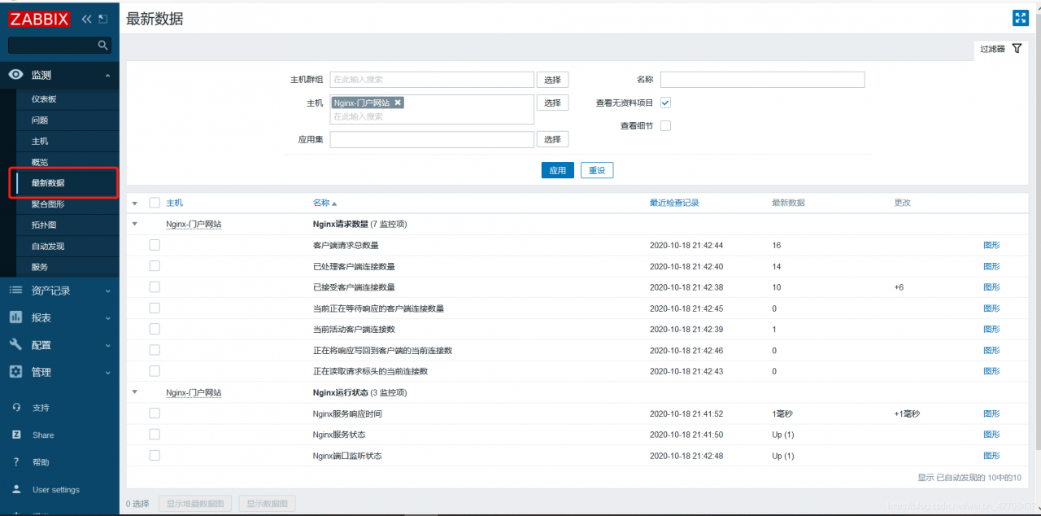Viewport: 1041px width, 516px height.
Task: Open 自动发现 in the sidebar
Action: point(48,247)
